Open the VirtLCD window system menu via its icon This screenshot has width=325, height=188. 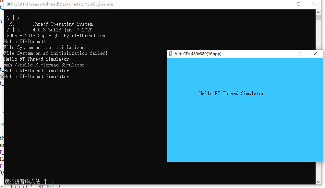click(x=170, y=54)
